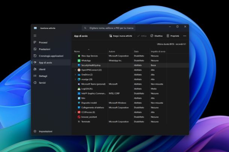Image resolution: width=229 pixels, height=152 pixels.
Task: Click 'Microsoft Windows' author cell
Action: point(118,103)
